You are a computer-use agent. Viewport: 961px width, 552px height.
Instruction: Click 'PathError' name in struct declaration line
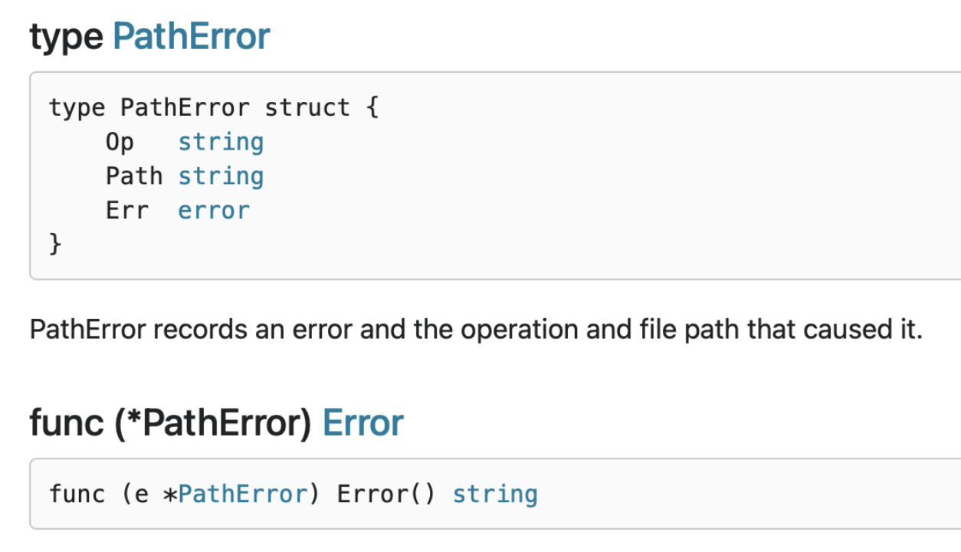pos(184,107)
